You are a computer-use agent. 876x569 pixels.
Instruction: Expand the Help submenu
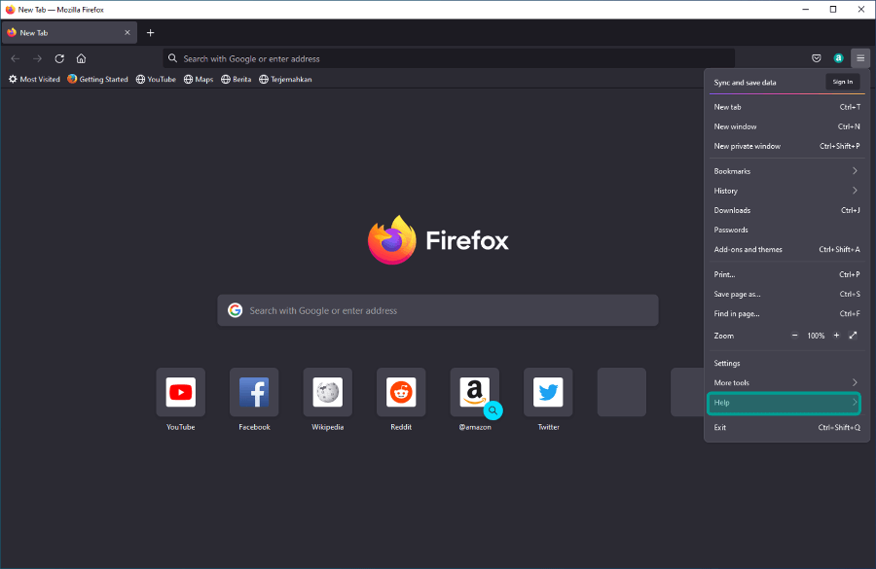pyautogui.click(x=784, y=403)
